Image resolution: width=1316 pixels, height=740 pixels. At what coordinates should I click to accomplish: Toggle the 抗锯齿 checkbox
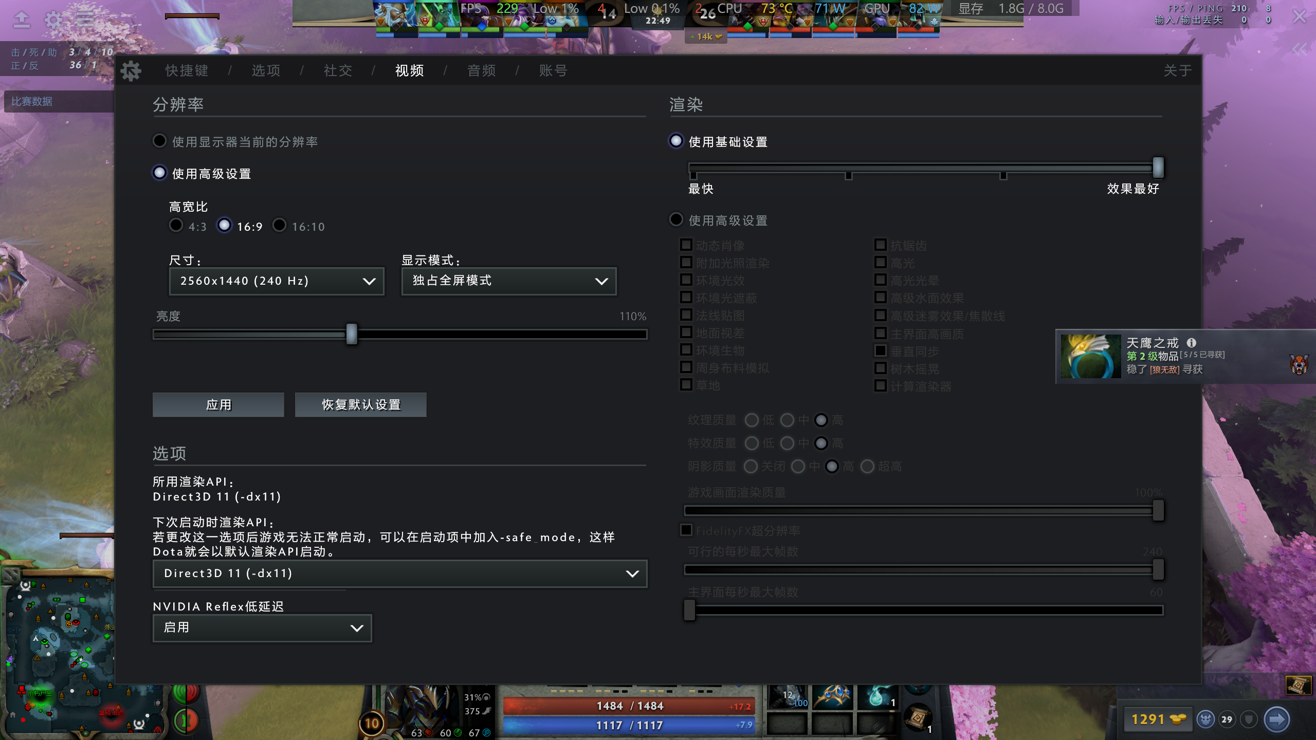coord(881,245)
